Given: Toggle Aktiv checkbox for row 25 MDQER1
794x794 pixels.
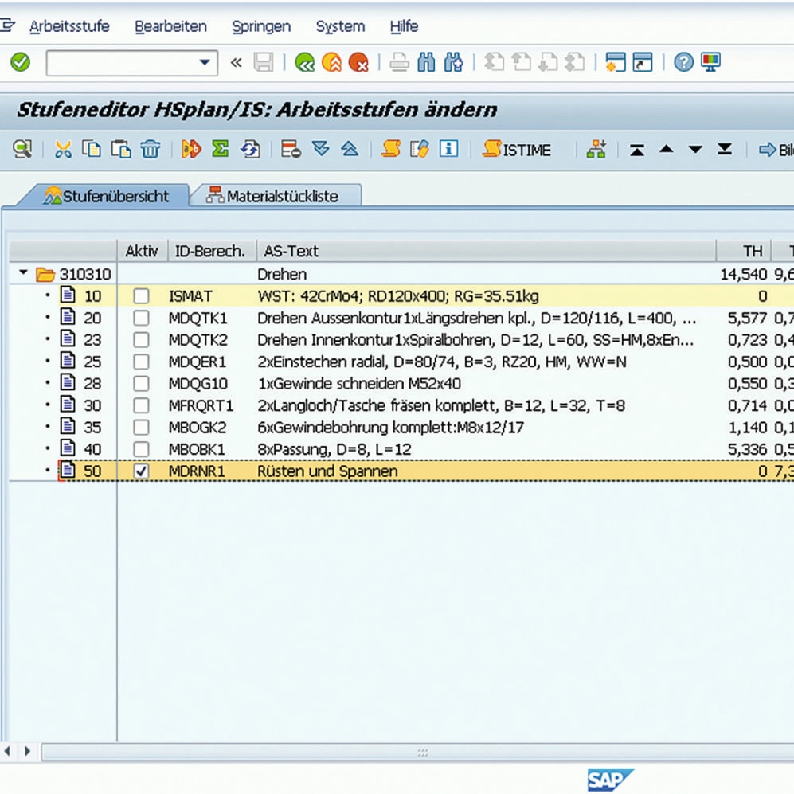Looking at the screenshot, I should (141, 362).
